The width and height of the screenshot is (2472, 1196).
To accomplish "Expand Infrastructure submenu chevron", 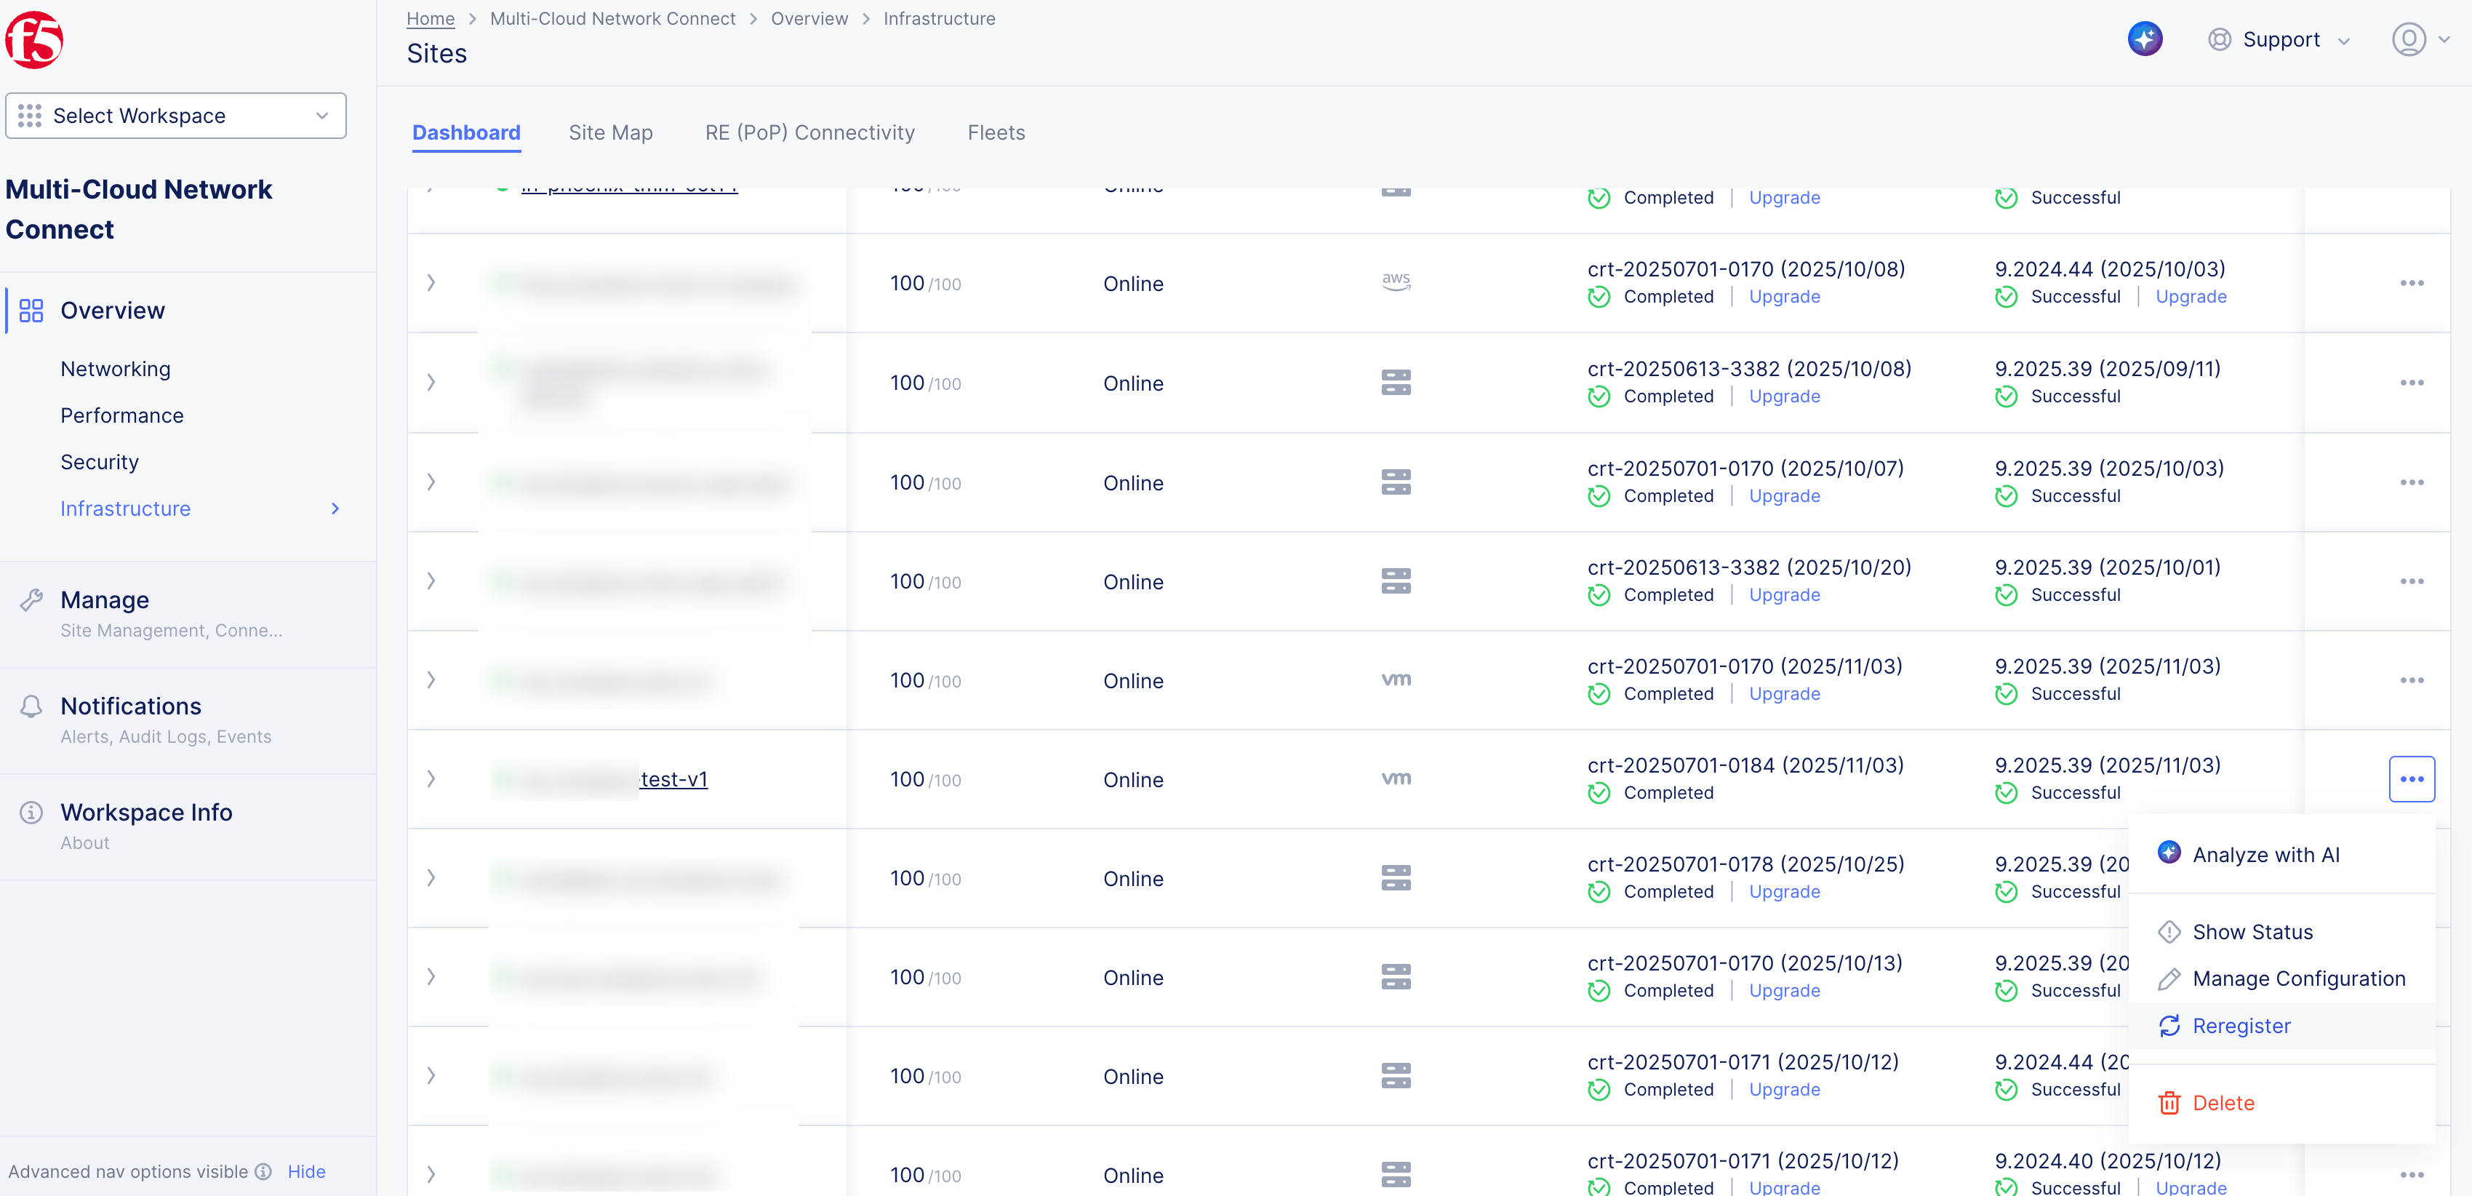I will [335, 509].
